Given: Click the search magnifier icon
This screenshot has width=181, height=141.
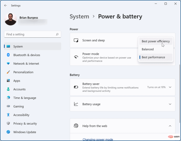Looking at the screenshot, I should (x=57, y=34).
